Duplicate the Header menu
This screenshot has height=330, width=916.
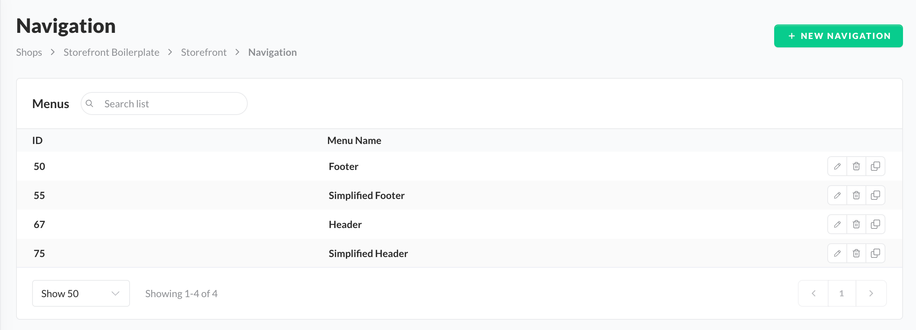875,224
